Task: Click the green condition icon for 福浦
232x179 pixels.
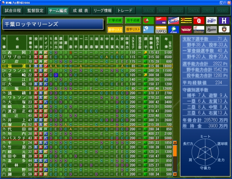Action: coord(146,66)
